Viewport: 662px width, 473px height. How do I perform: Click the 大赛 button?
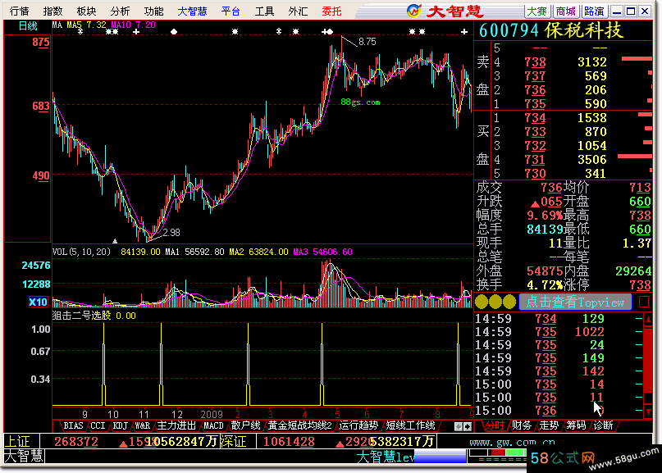(537, 11)
